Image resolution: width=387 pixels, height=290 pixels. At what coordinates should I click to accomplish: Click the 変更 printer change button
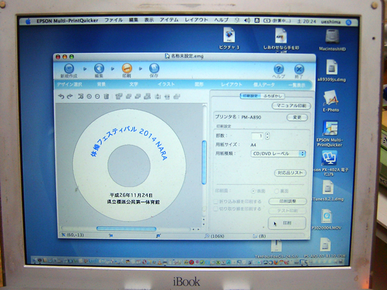coord(297,117)
